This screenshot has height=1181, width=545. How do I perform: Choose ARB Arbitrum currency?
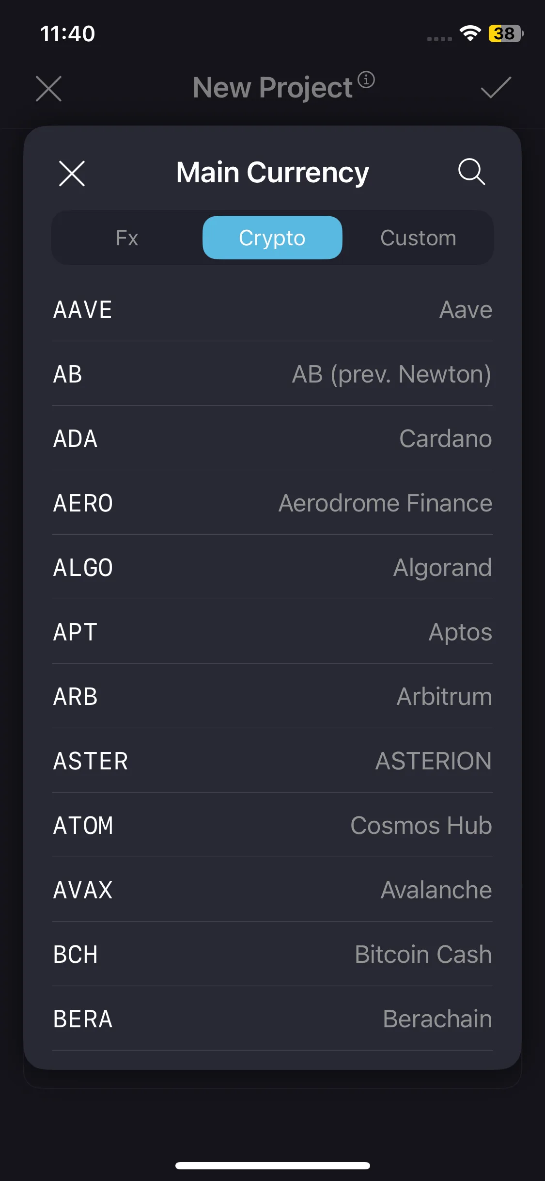(x=272, y=697)
